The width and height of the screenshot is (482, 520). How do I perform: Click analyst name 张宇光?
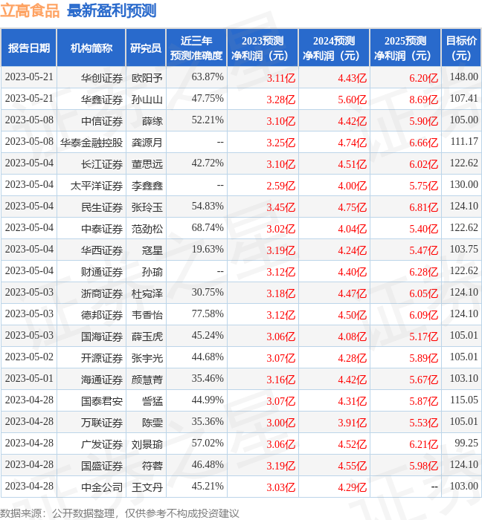click(147, 358)
